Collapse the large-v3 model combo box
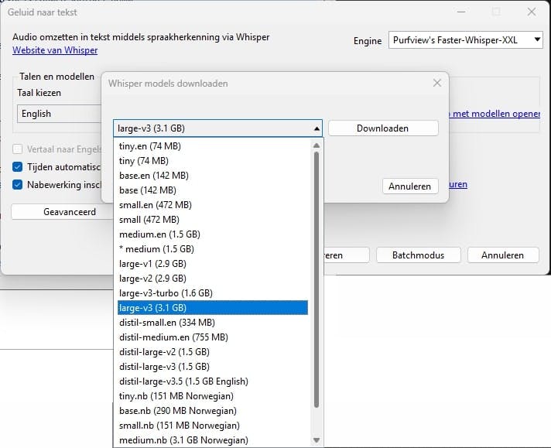This screenshot has height=448, width=551. [x=317, y=128]
